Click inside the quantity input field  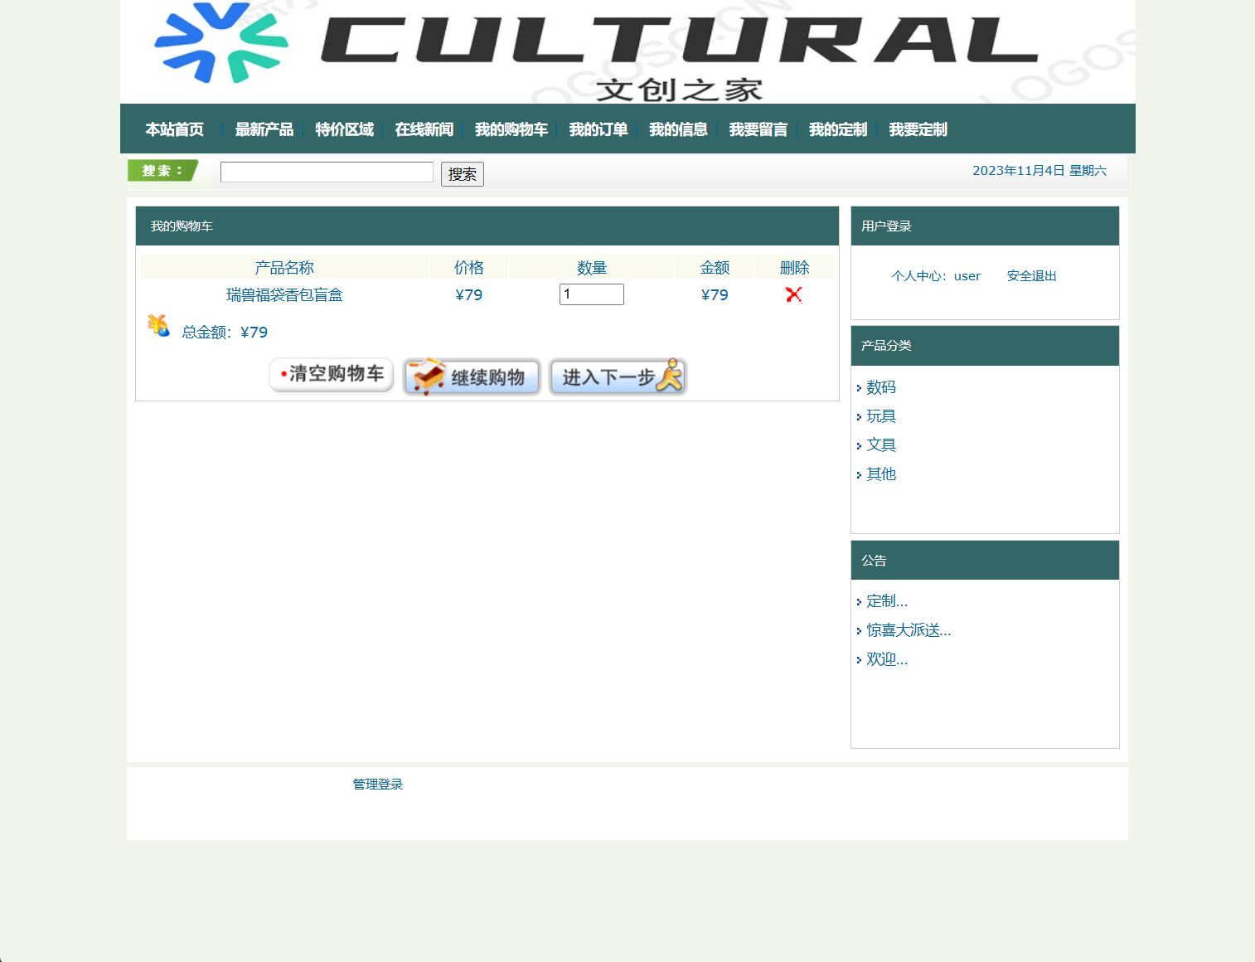pos(591,294)
